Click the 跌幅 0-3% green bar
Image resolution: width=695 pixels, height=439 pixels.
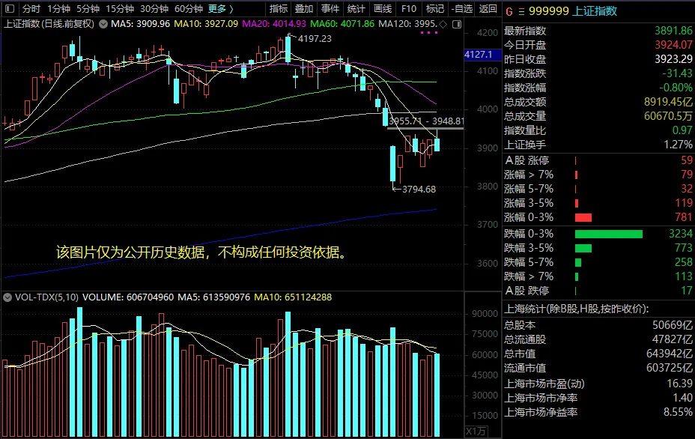click(x=609, y=234)
